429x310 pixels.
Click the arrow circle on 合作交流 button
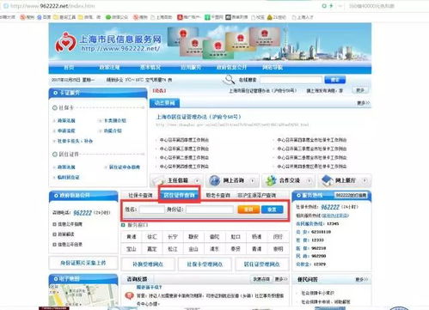(x=309, y=180)
